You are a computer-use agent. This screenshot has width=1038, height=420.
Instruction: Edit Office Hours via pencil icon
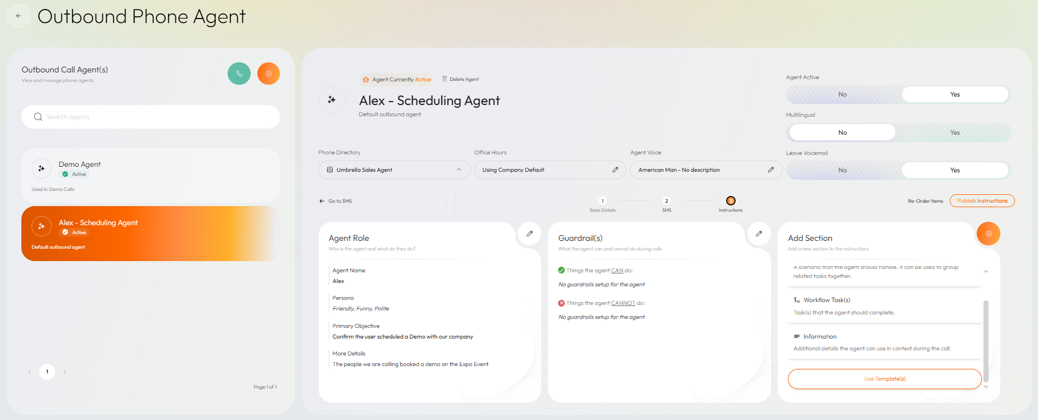pyautogui.click(x=615, y=170)
